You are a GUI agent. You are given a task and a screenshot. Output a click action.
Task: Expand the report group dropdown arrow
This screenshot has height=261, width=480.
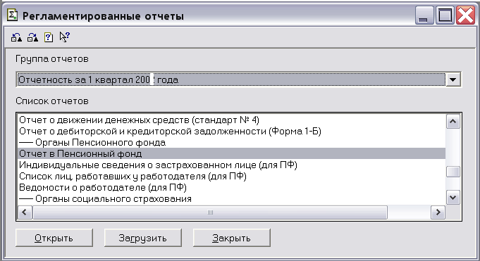coord(453,79)
